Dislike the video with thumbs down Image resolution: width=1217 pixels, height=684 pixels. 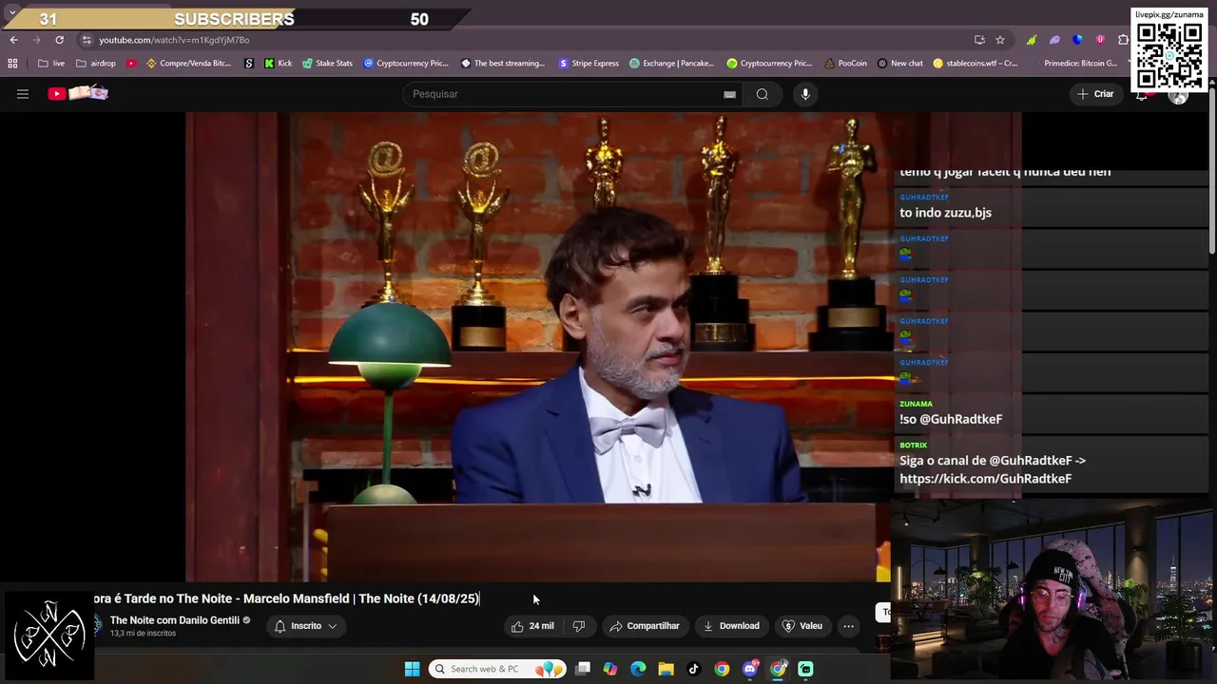578,626
